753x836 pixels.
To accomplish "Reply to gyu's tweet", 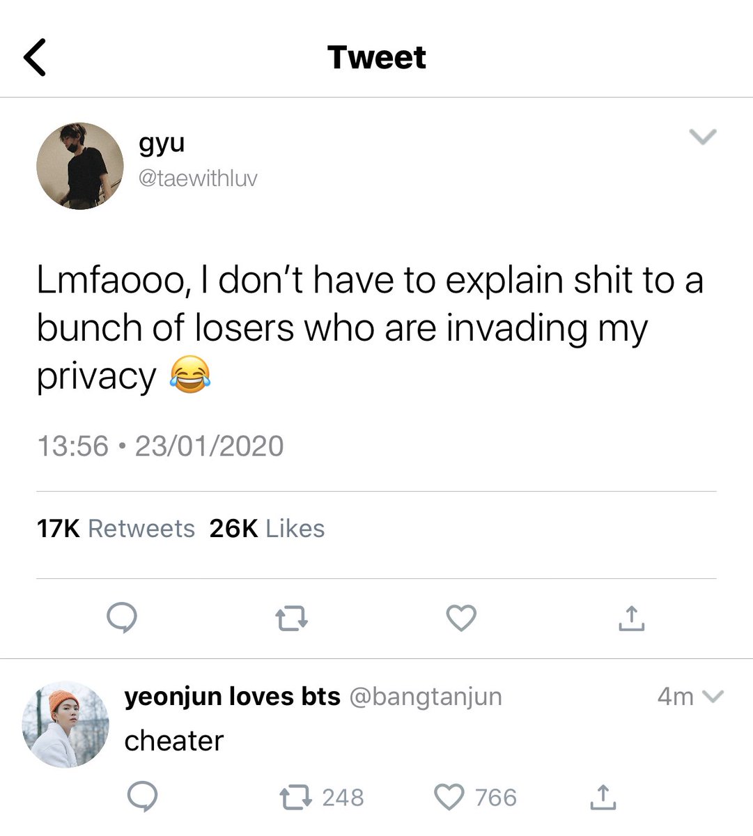I will [x=122, y=618].
